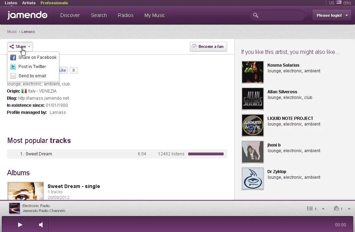This screenshot has height=232, width=355.
Task: Open Sweet Dream - single album title
Action: click(x=74, y=186)
